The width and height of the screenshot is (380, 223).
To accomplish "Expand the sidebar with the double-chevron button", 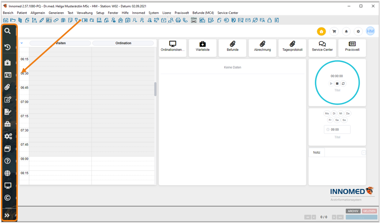I will 7,215.
